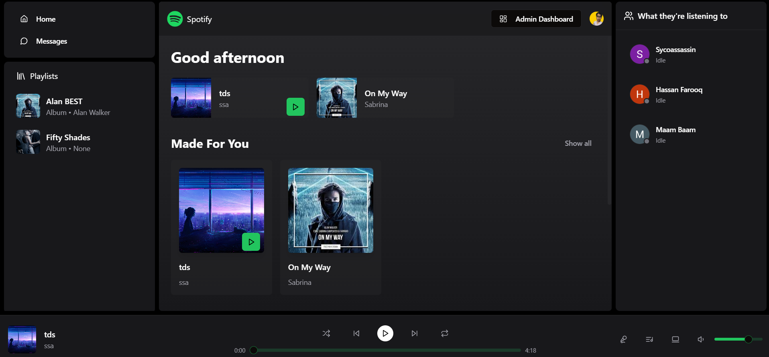Click the Playlists heading
Image resolution: width=769 pixels, height=357 pixels.
pos(44,76)
